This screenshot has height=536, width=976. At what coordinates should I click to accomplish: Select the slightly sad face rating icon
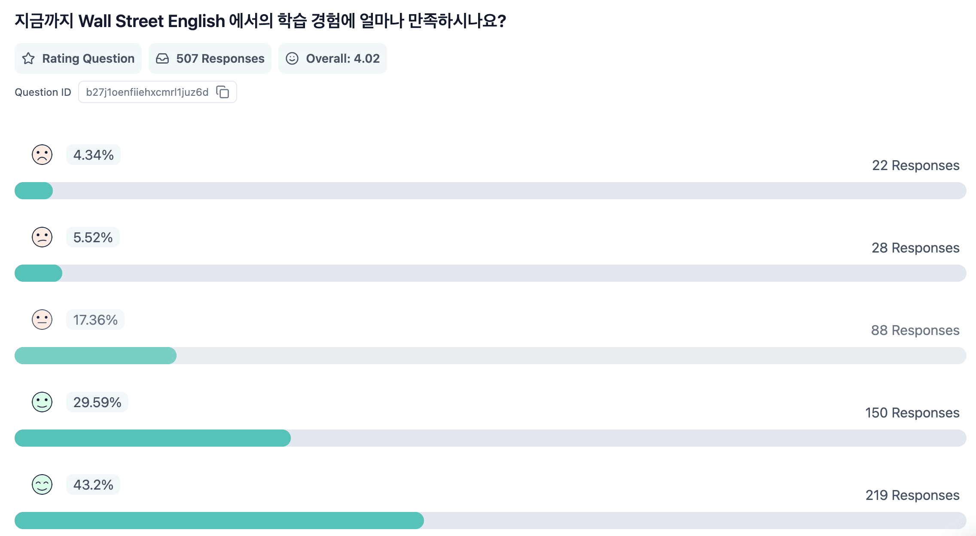(42, 237)
